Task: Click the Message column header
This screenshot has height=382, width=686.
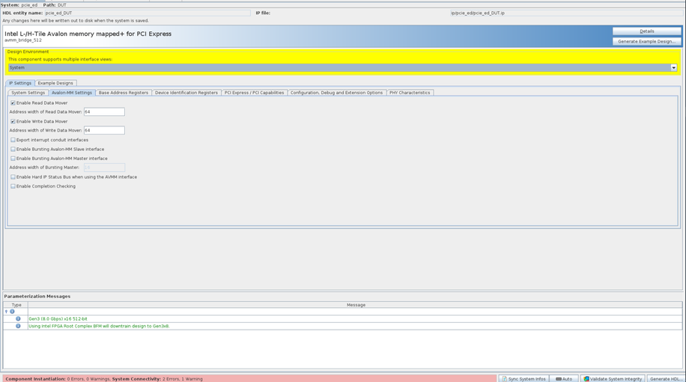Action: (356, 305)
